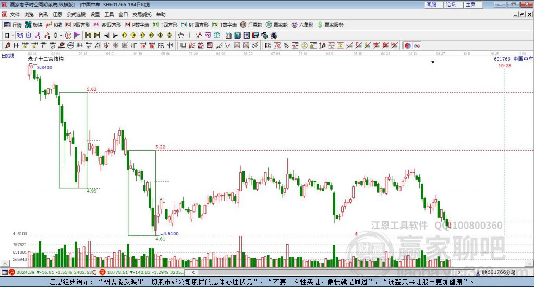Image resolution: width=534 pixels, height=287 pixels.
Task: Open the 行情 market quotes view
Action: [x=13, y=25]
